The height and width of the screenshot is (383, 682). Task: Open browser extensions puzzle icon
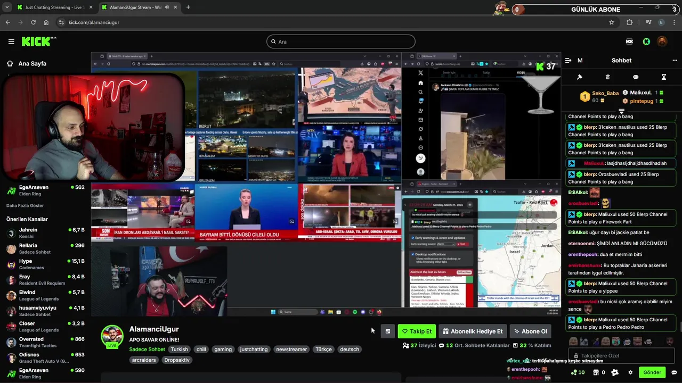tap(630, 22)
